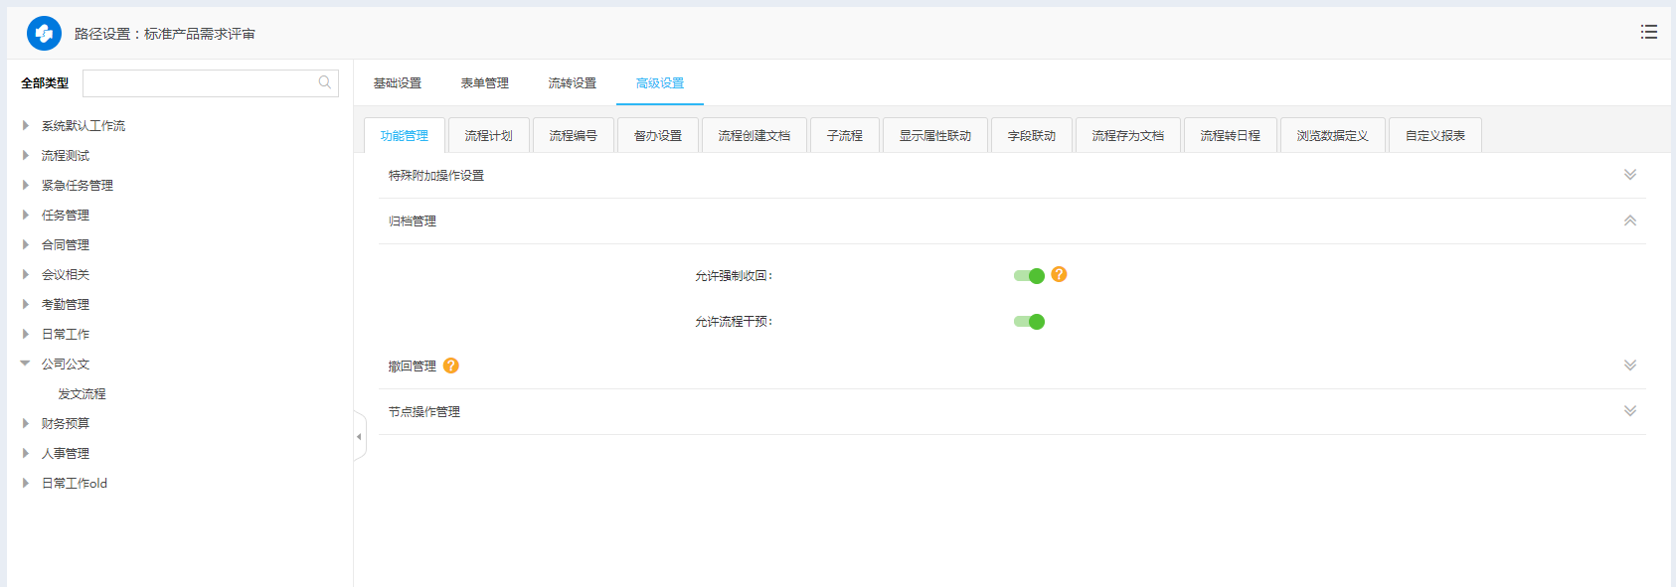This screenshot has height=587, width=1676.
Task: Open the 自定义报表 sub-tab
Action: (x=1434, y=136)
